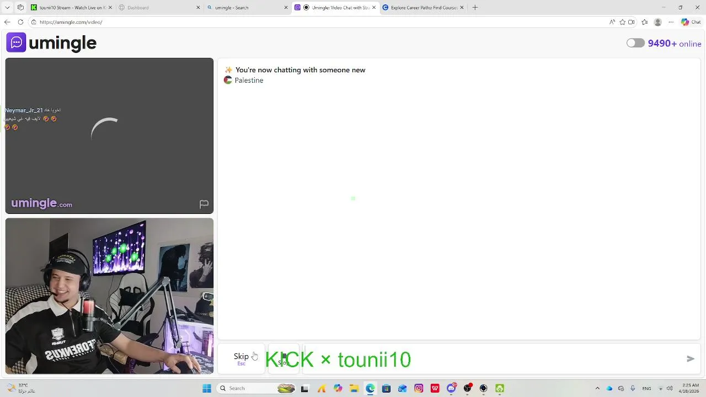The height and width of the screenshot is (397, 706).
Task: Open Task View from the taskbar
Action: (x=304, y=388)
